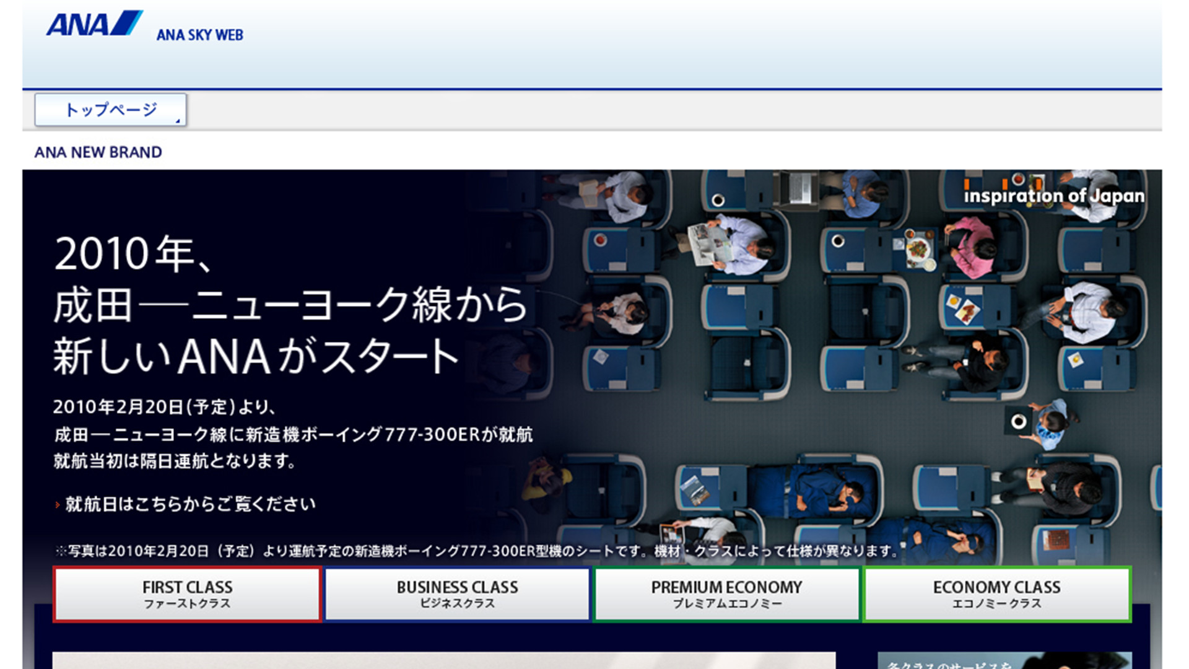Click the ANA logo

94,24
